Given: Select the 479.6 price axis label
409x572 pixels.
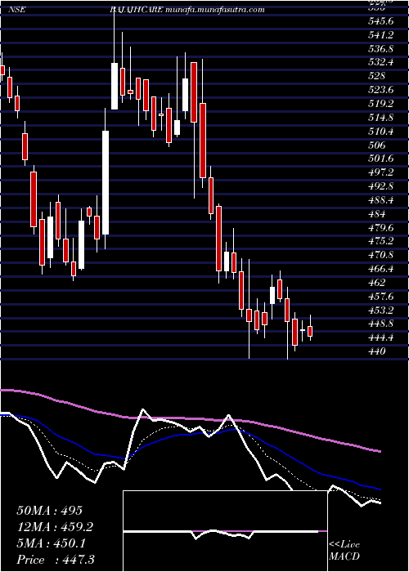Looking at the screenshot, I should 380,228.
